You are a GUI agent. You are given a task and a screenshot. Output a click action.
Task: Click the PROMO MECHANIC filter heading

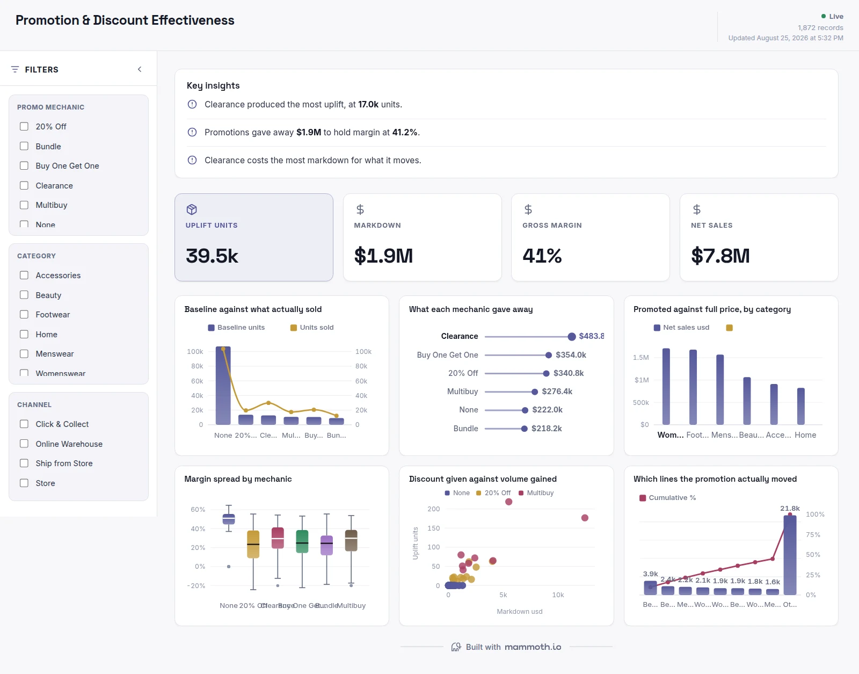tap(50, 107)
